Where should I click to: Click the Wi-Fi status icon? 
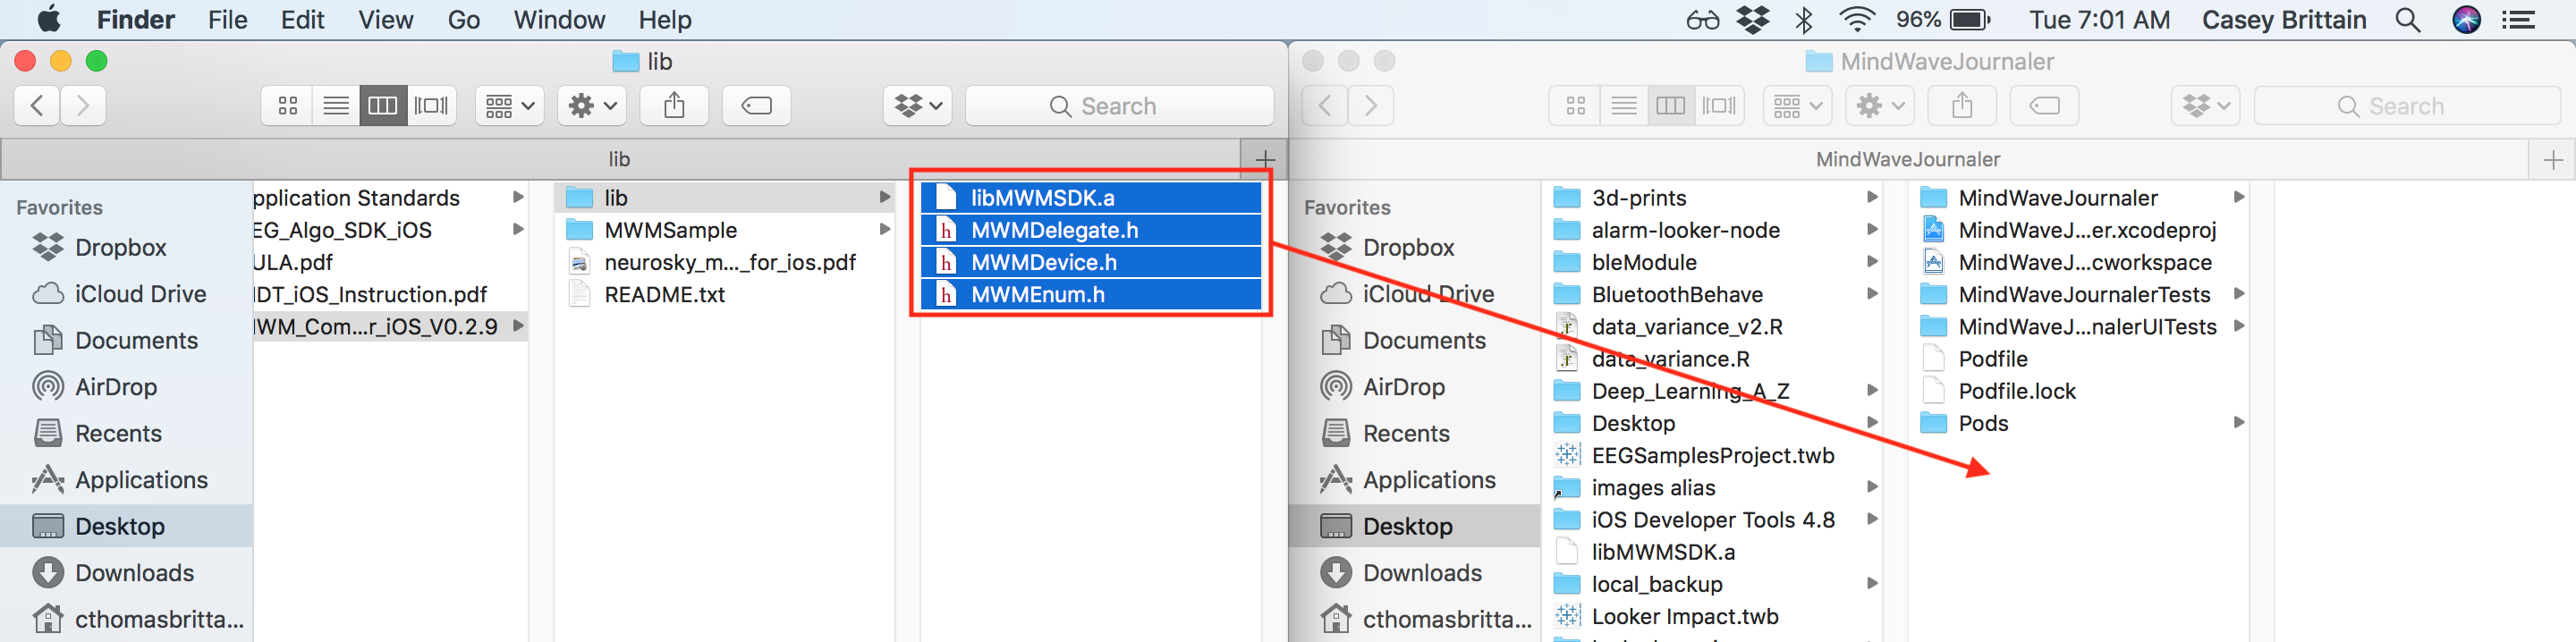[x=1857, y=20]
